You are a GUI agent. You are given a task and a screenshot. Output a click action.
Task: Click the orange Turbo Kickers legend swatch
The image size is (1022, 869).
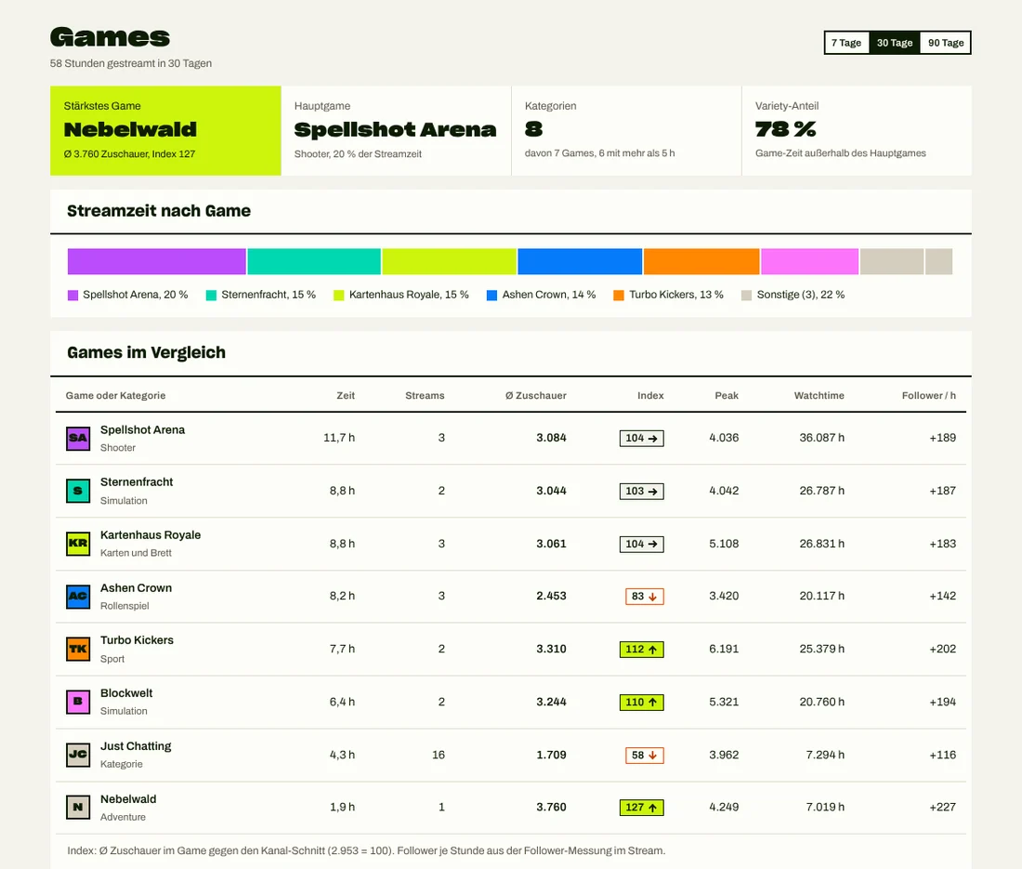coord(619,296)
